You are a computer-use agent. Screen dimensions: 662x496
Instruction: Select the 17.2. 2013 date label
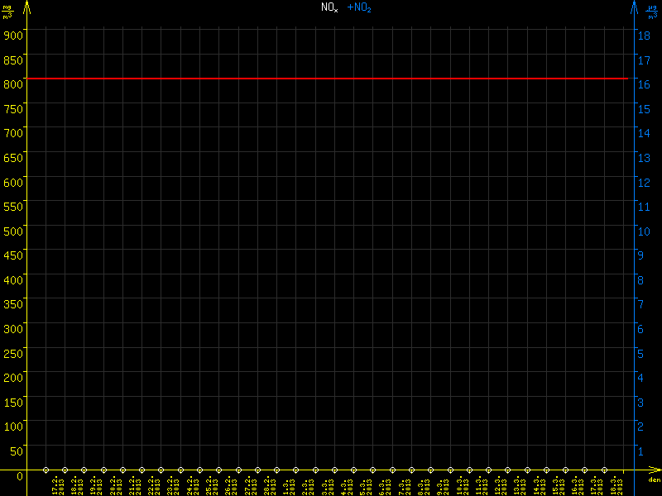pyautogui.click(x=56, y=487)
